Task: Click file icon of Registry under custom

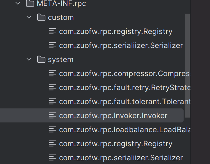Action: [x=52, y=31]
